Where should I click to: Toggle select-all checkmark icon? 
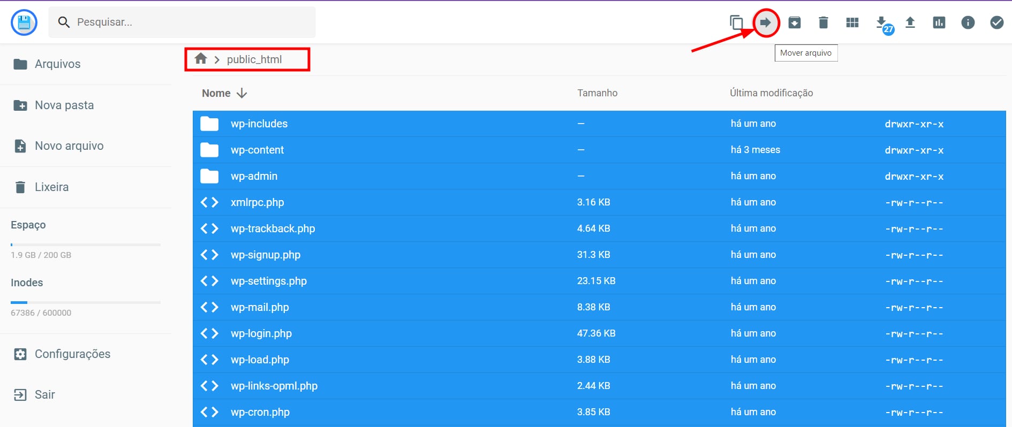pos(996,22)
